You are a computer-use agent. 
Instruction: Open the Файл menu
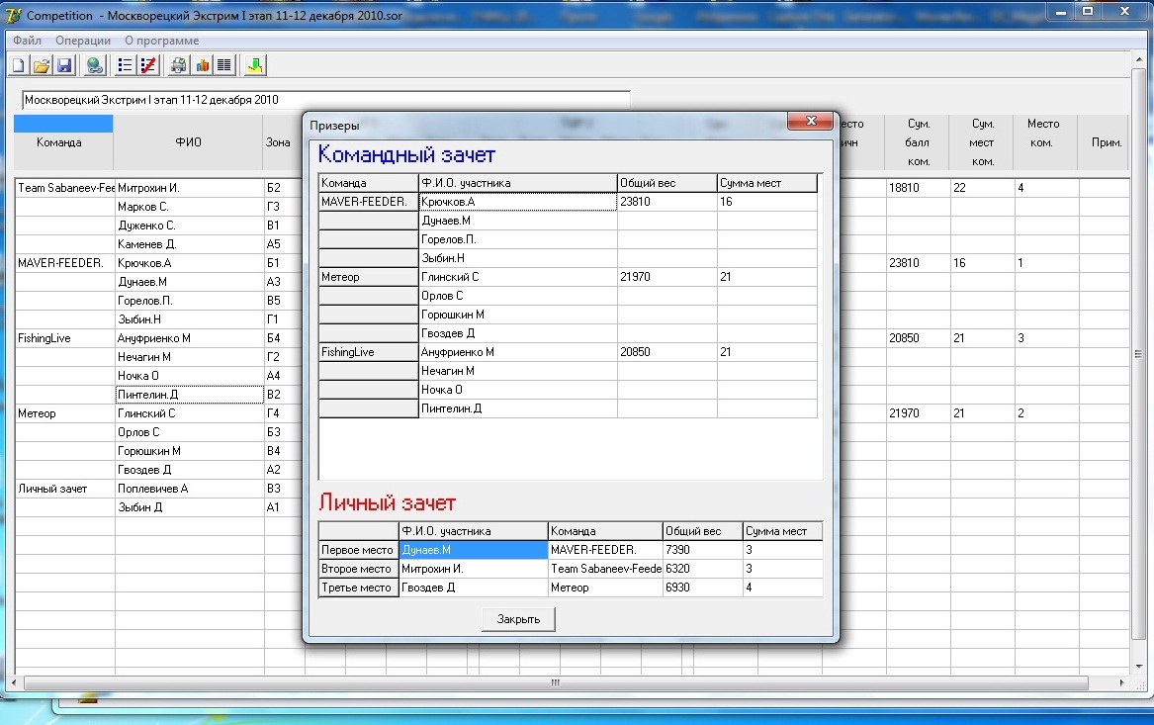pyautogui.click(x=28, y=41)
